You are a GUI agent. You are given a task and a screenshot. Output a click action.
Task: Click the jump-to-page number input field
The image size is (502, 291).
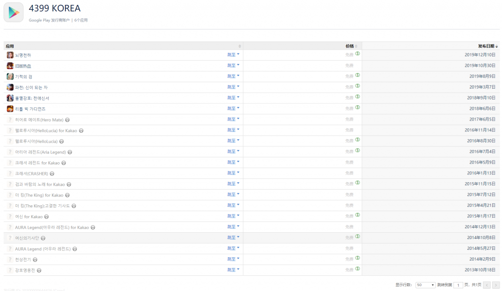(458, 285)
